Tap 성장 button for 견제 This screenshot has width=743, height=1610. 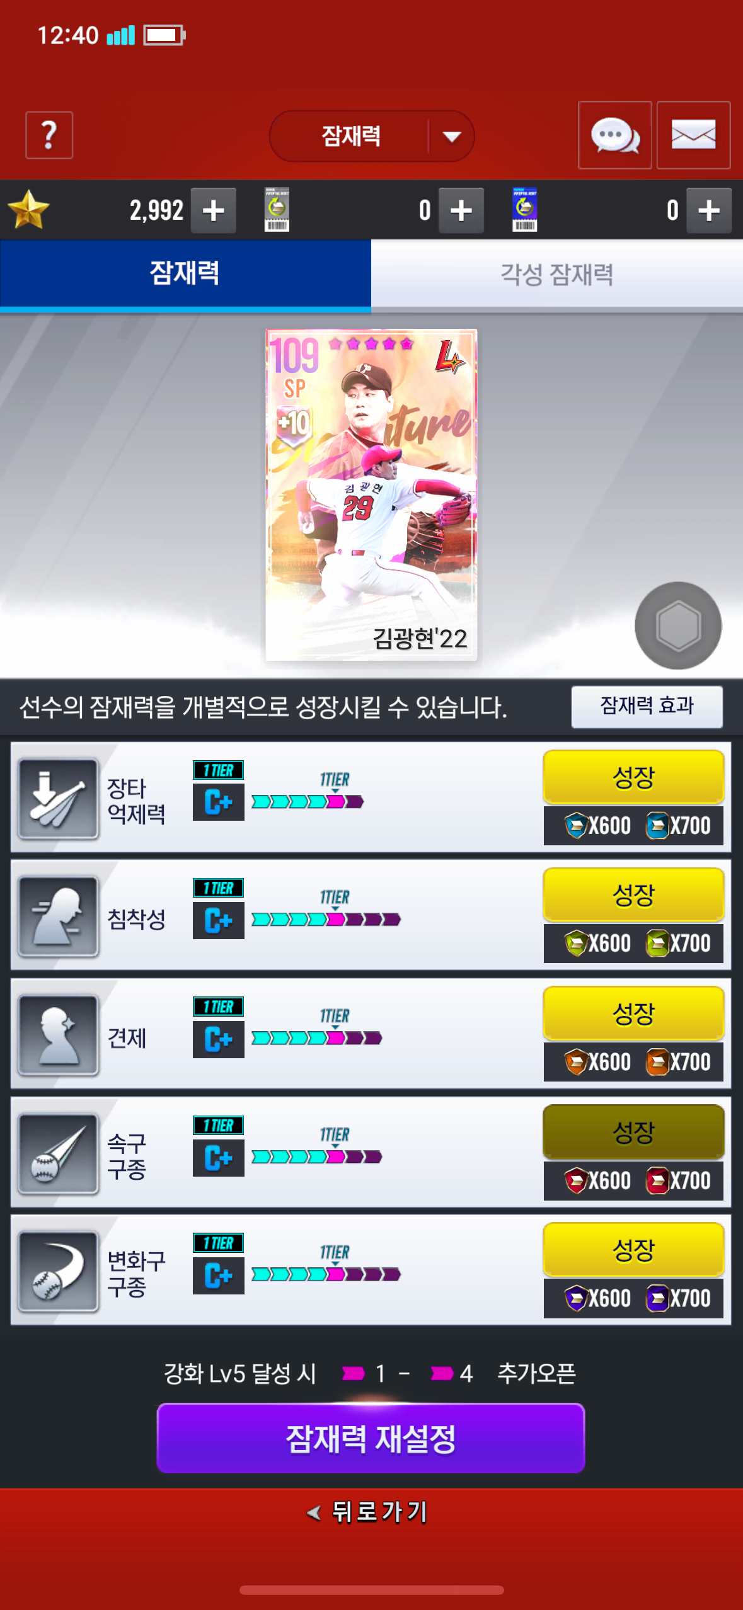point(633,1013)
